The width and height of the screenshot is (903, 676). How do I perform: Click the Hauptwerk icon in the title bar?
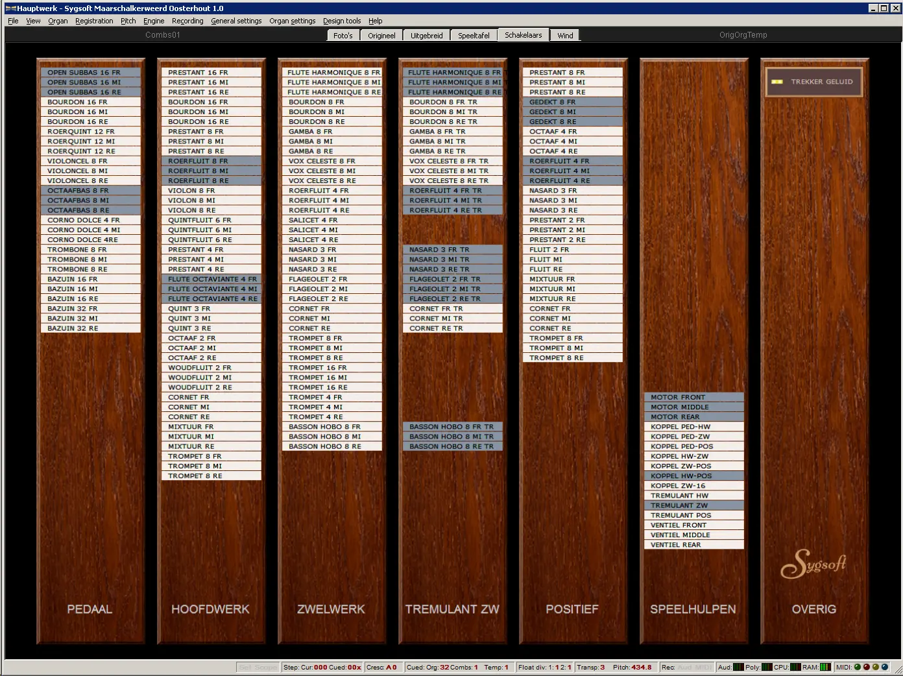pos(10,8)
